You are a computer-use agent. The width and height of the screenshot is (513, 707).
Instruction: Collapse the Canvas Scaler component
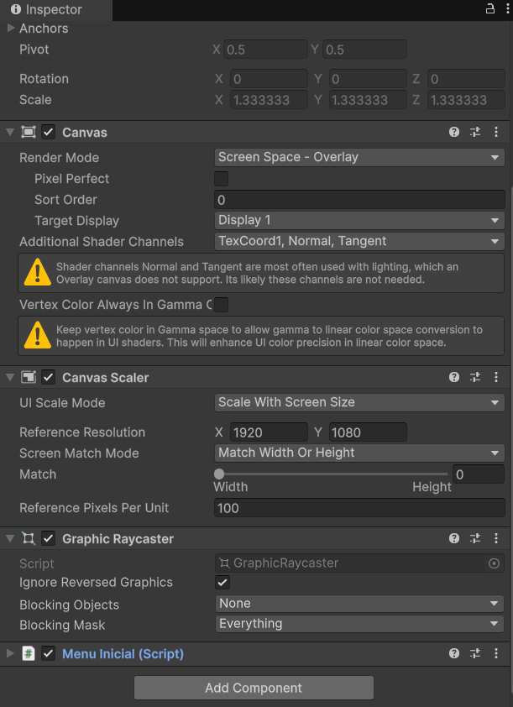click(10, 377)
